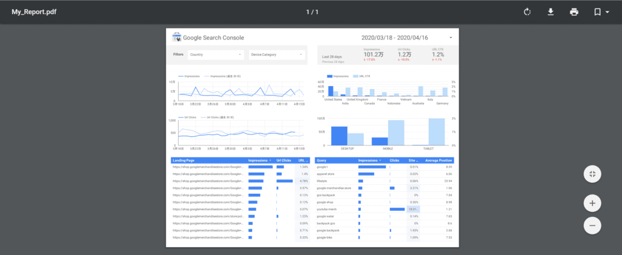Click the Google Search Console logo icon
The height and width of the screenshot is (255, 622).
177,37
